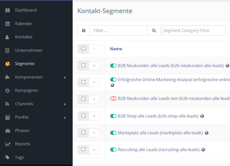Click the Unternehmen building icon
The width and height of the screenshot is (230, 166).
pos(7,50)
